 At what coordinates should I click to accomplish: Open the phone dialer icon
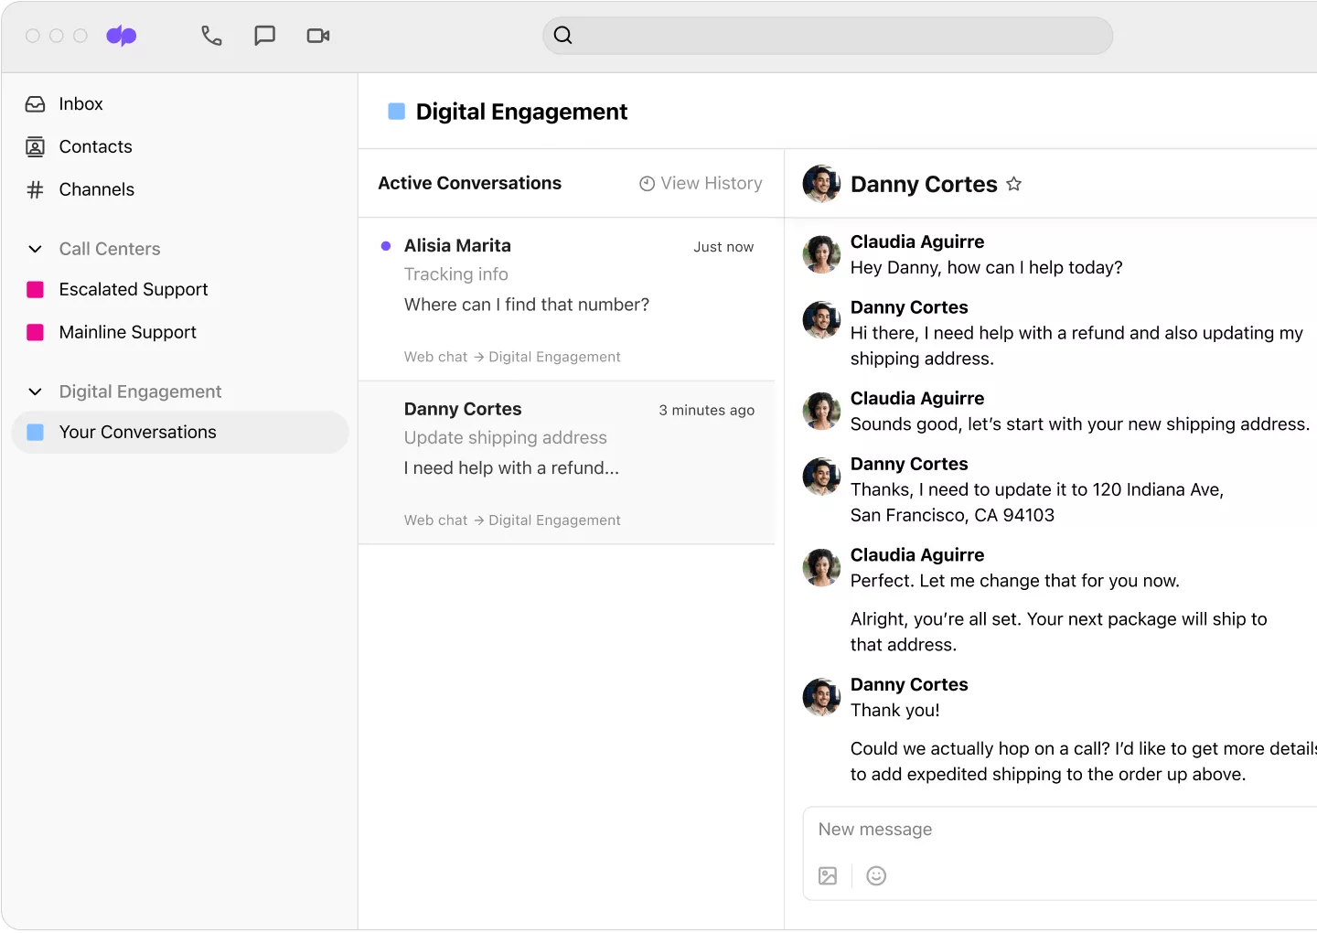[x=211, y=36]
